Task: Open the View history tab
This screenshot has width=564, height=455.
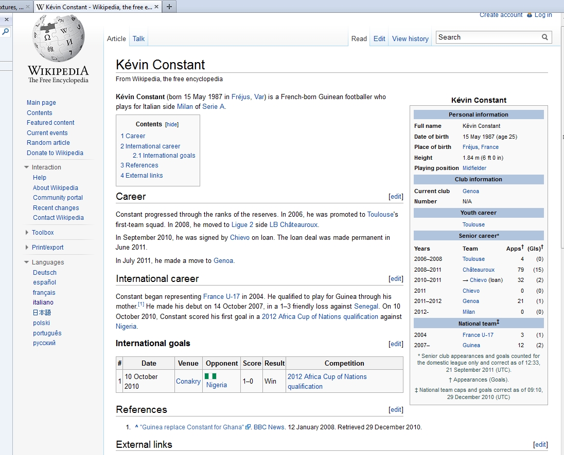Action: [411, 39]
